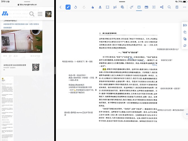Tap text 该博主还有12660条精彩微博

[15, 65]
